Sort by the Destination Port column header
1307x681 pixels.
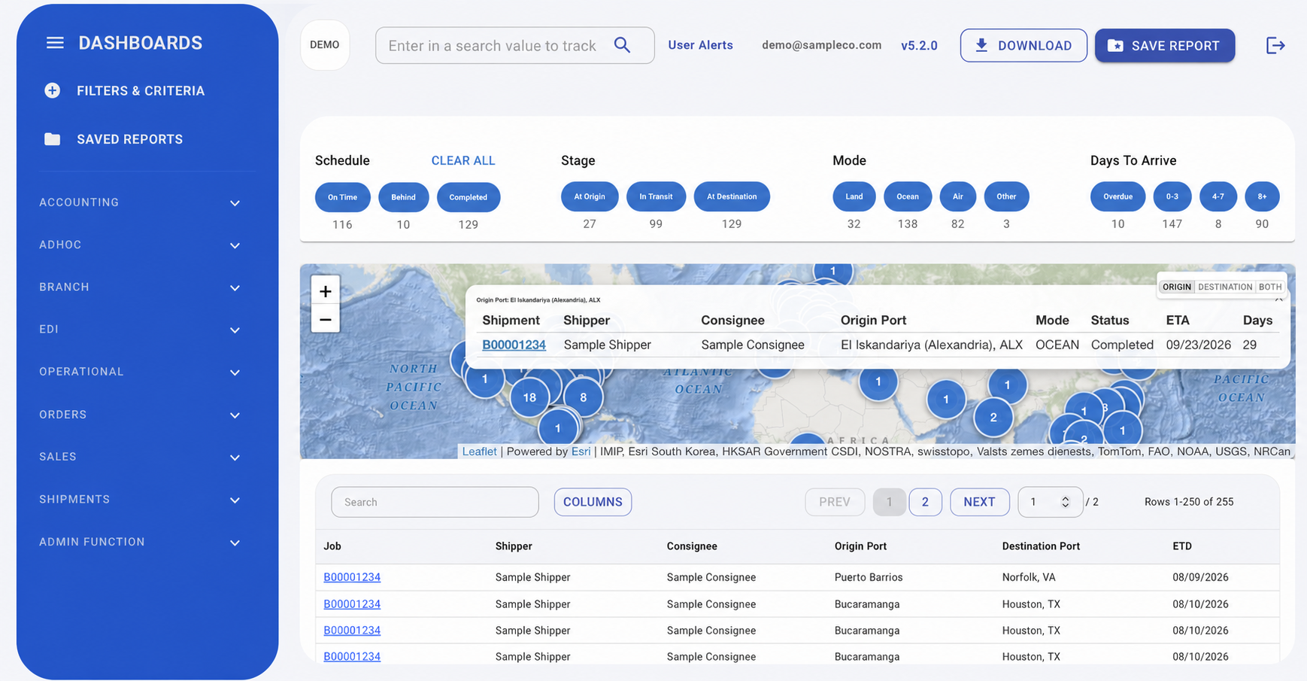coord(1041,546)
